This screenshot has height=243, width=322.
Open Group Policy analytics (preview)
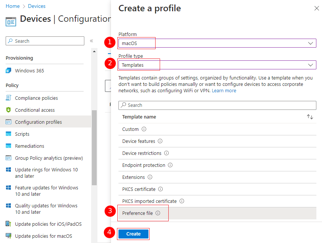click(x=49, y=158)
